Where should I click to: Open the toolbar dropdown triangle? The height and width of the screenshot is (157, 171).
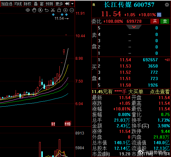click(73, 4)
